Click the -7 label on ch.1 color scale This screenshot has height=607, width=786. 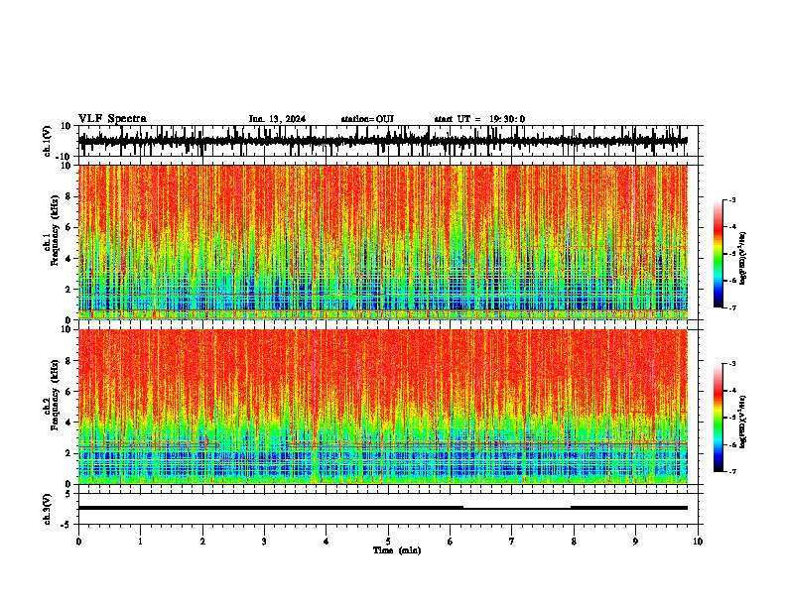[x=732, y=307]
